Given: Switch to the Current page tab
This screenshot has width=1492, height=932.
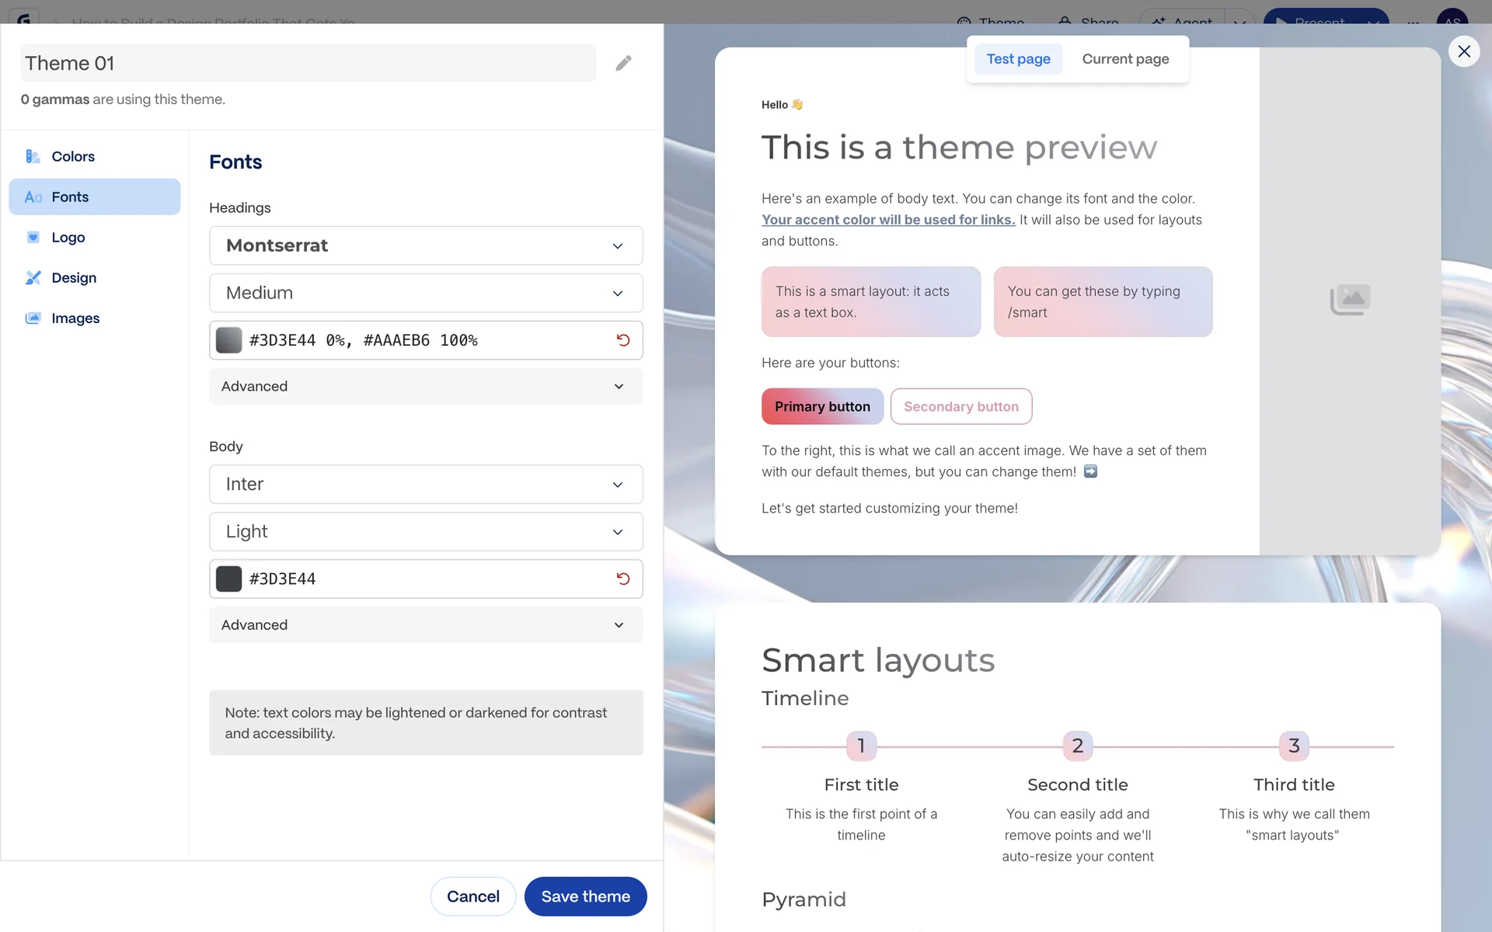Looking at the screenshot, I should (x=1124, y=59).
